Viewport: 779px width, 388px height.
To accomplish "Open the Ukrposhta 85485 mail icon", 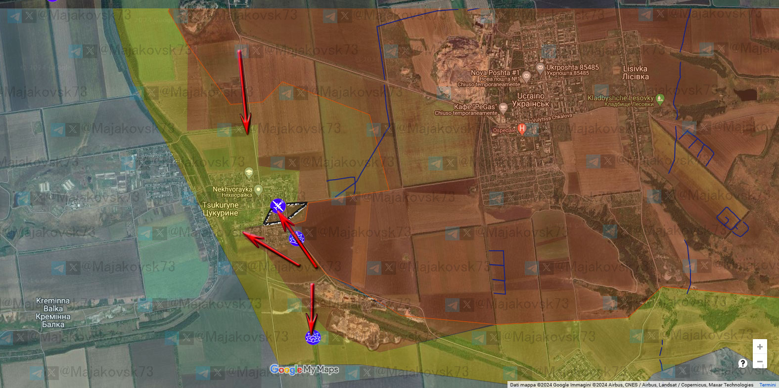I will click(540, 68).
